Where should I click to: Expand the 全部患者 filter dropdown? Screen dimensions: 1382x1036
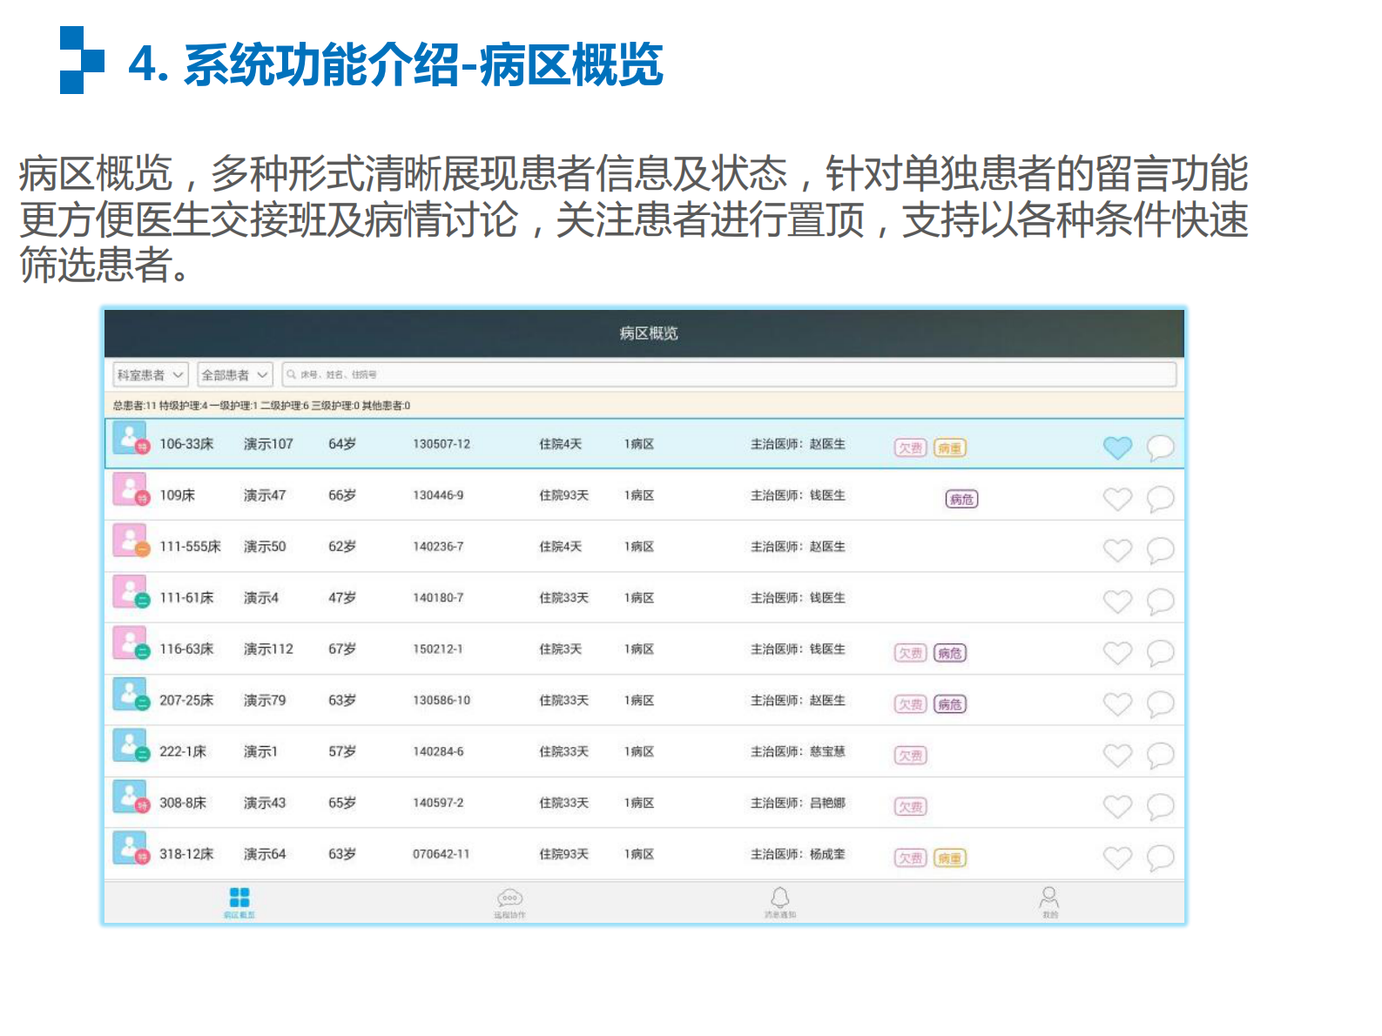tap(235, 374)
